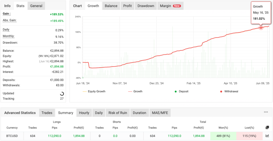The image size is (273, 141).
Task: Toggle red Growth series in chart legend
Action: pos(135,91)
